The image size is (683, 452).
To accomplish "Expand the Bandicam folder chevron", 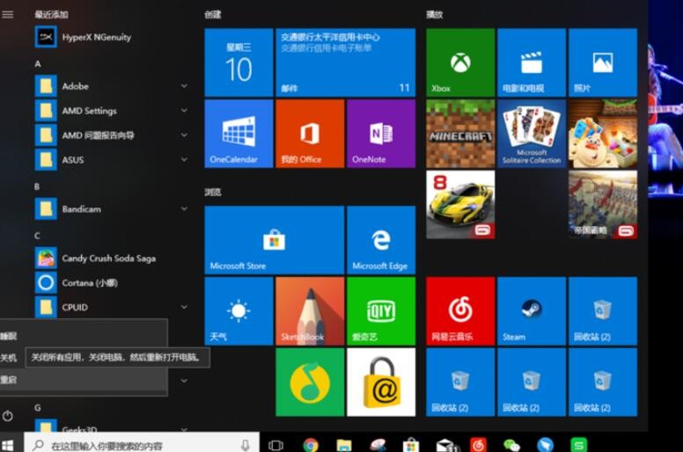I will tap(184, 209).
